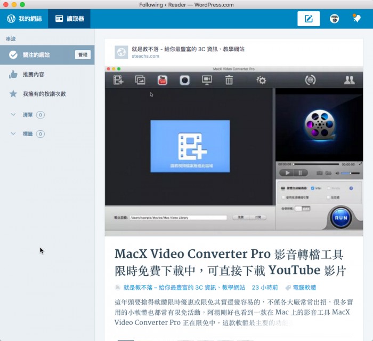
Task: Click the trash delete icon
Action: click(229, 80)
